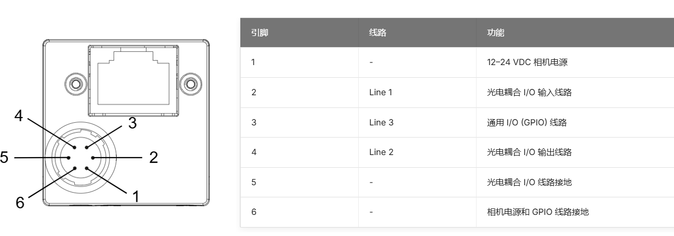674x236 pixels.
Task: Select the Line 3 table cell
Action: [x=417, y=123]
